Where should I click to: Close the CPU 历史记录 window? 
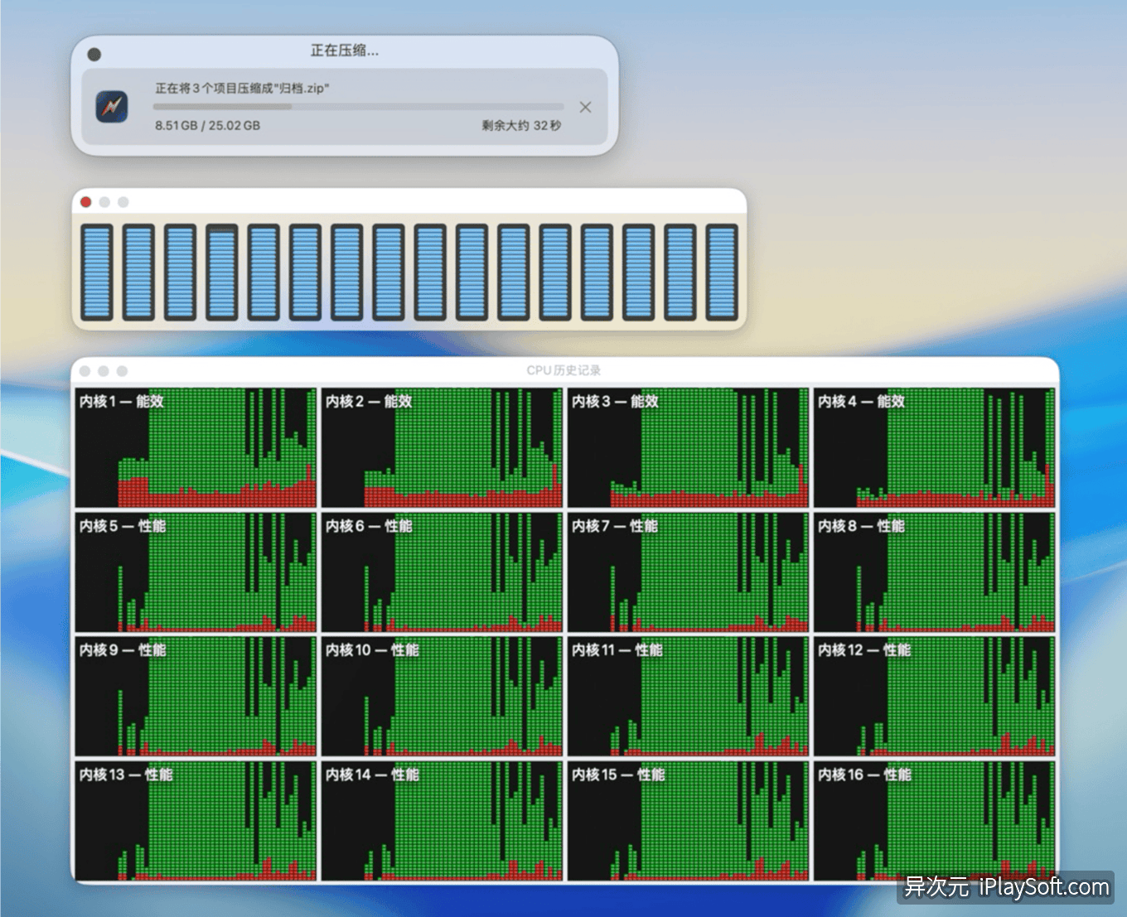[x=85, y=371]
